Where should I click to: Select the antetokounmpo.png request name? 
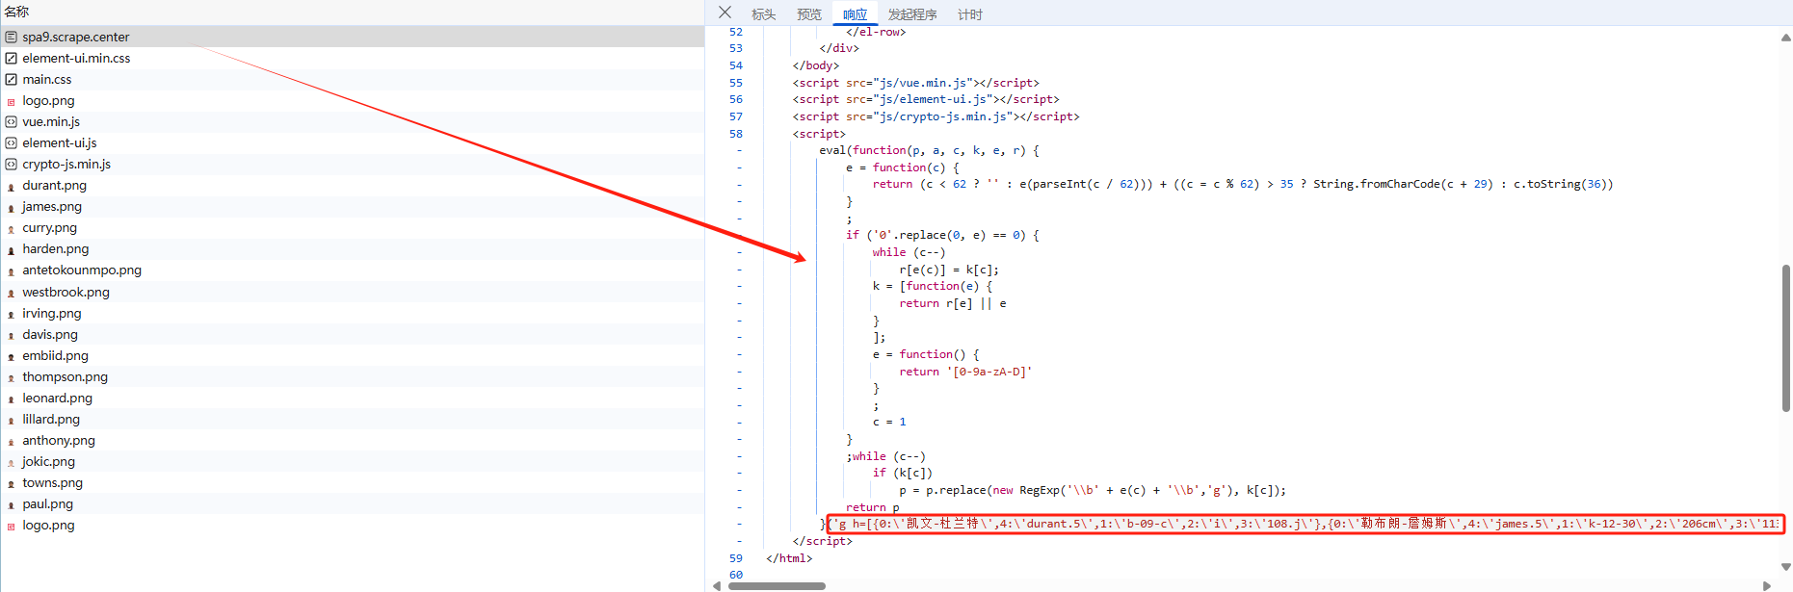[x=82, y=270]
